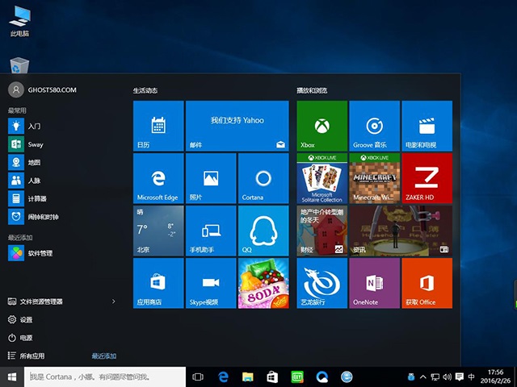Open Task View on the taskbar
517x387 pixels.
[198, 377]
